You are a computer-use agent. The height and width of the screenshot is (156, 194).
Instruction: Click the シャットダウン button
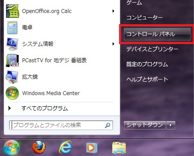tap(145, 125)
